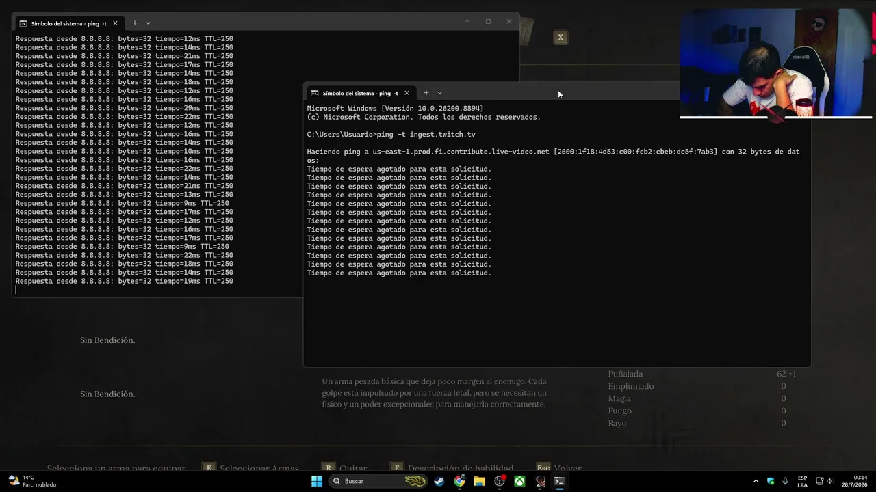Click the Fuego stat row
Screen dimensions: 876x492
point(697,411)
